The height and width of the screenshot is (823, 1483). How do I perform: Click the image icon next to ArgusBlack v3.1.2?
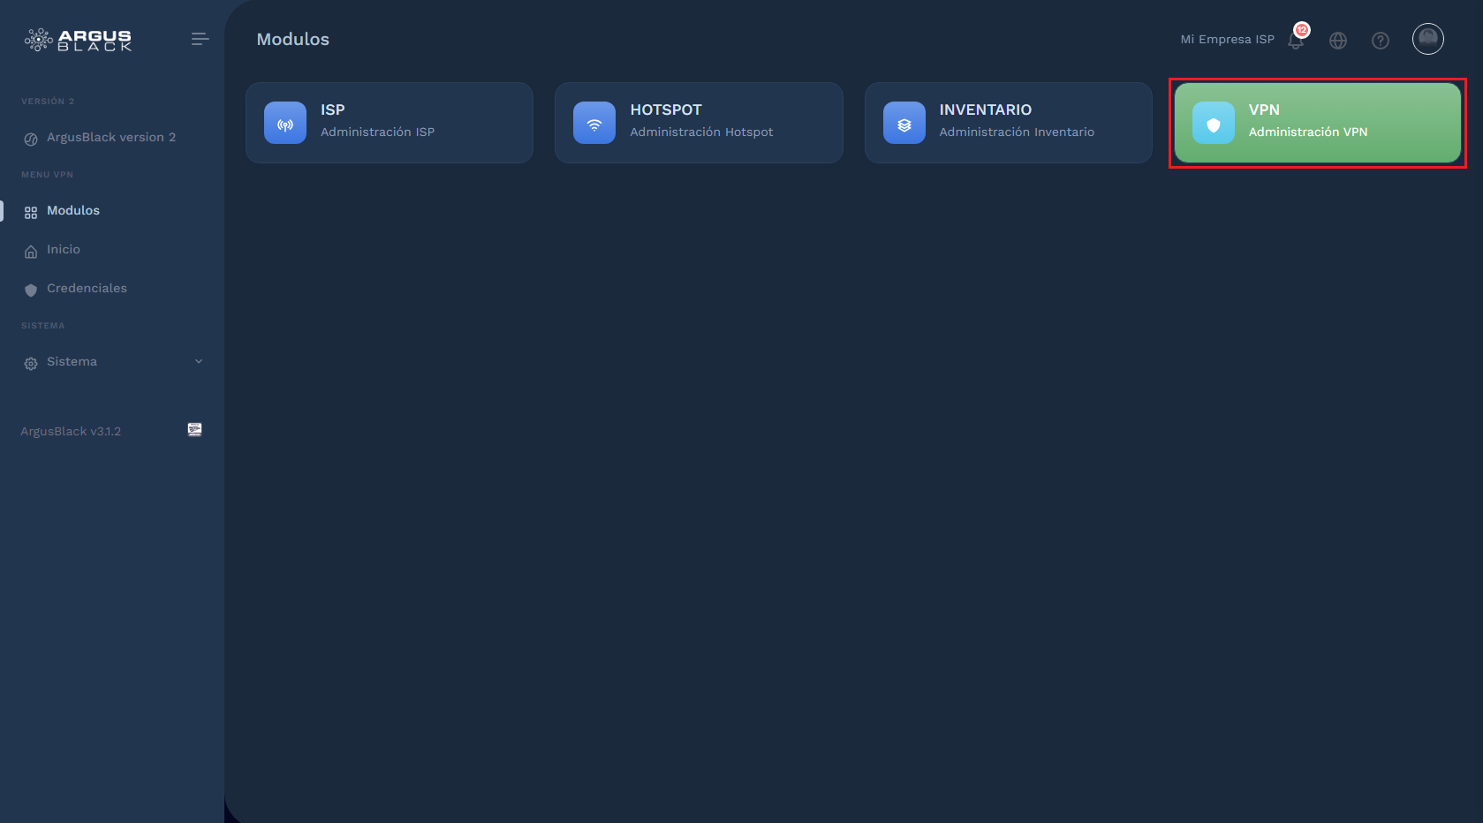(x=194, y=430)
